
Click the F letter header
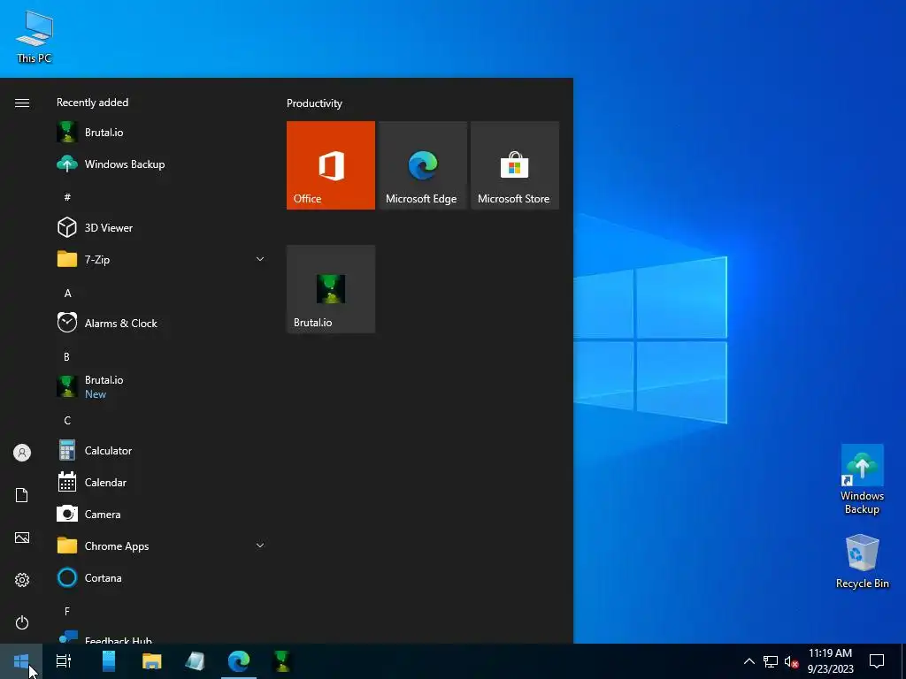tap(67, 611)
